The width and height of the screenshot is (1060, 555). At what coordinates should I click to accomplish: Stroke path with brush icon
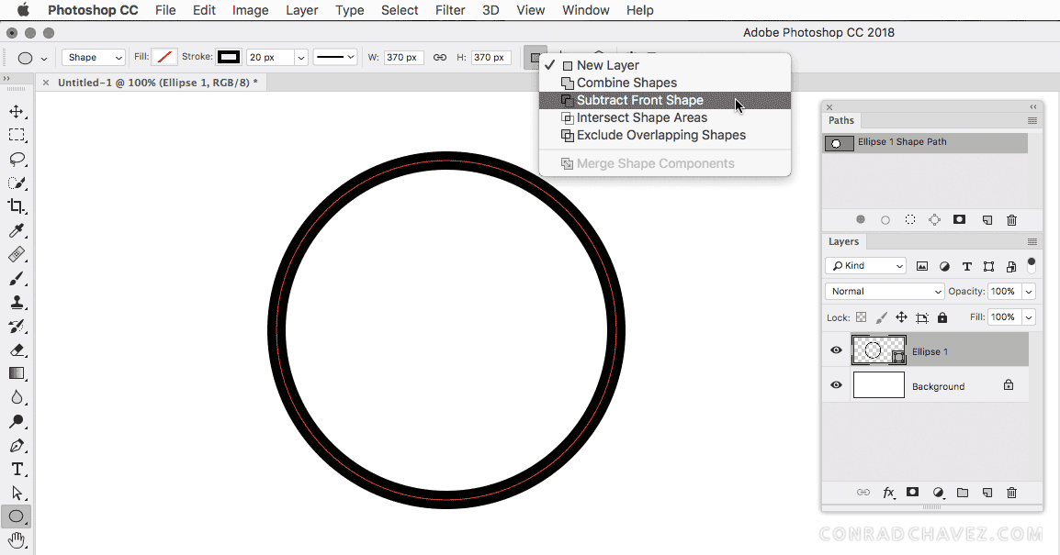[885, 219]
